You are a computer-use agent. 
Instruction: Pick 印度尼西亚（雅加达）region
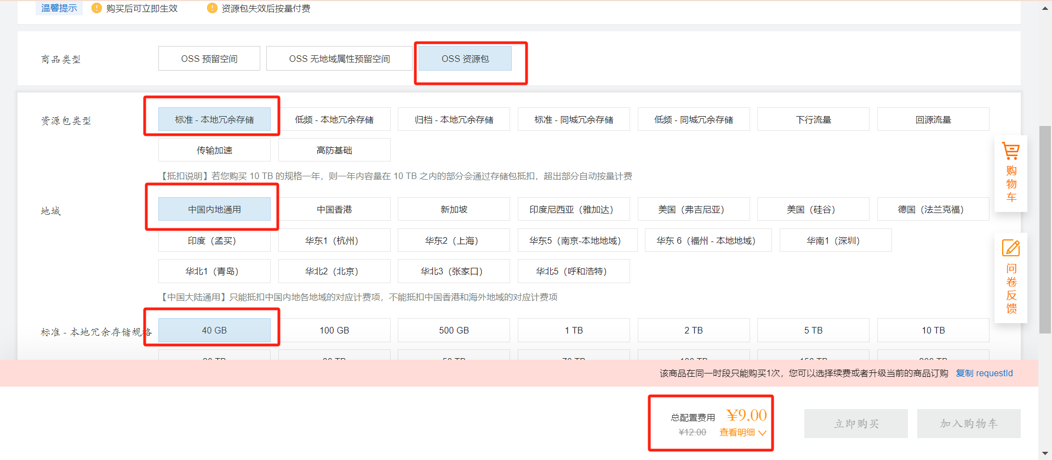[574, 209]
